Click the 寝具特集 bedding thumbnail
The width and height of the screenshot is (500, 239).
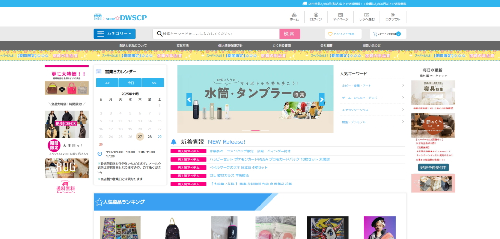433,92
